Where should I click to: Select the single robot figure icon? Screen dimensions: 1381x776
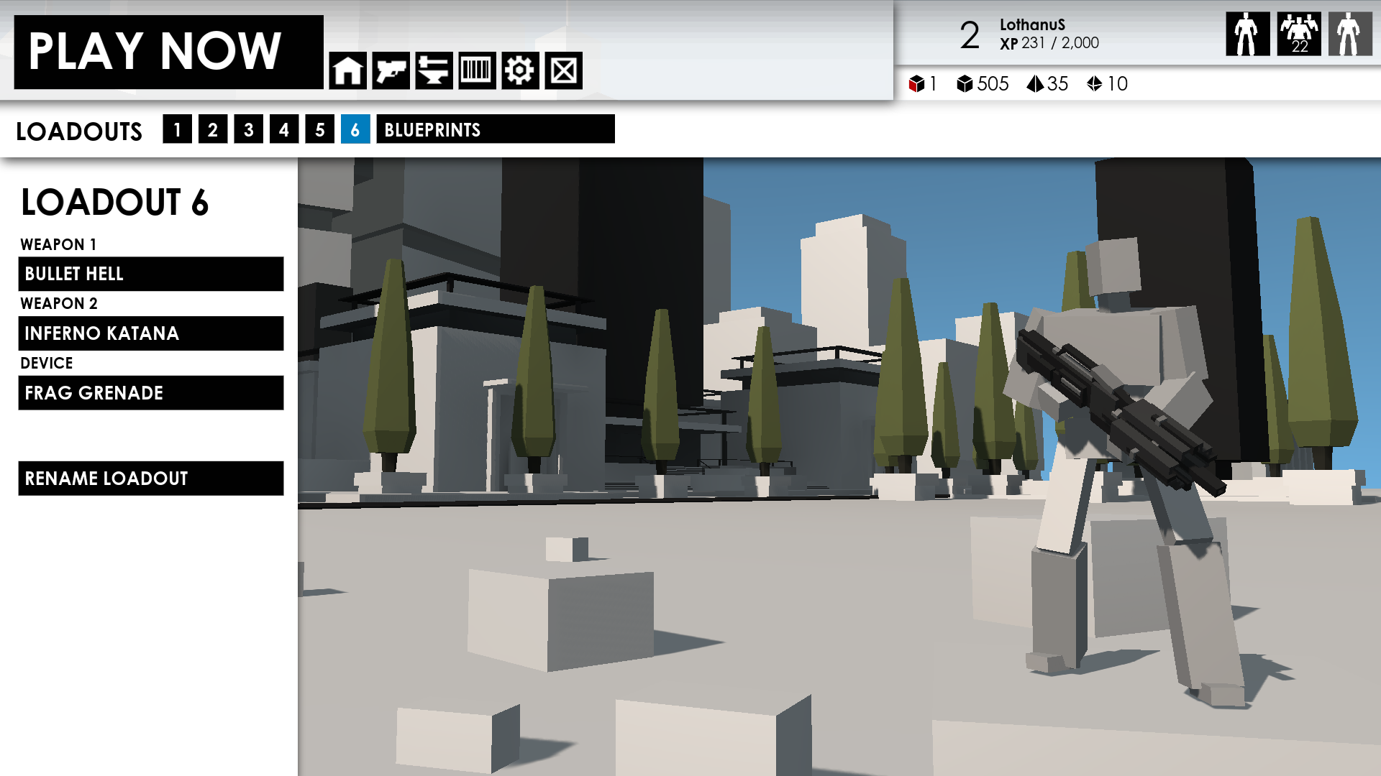click(x=1247, y=34)
